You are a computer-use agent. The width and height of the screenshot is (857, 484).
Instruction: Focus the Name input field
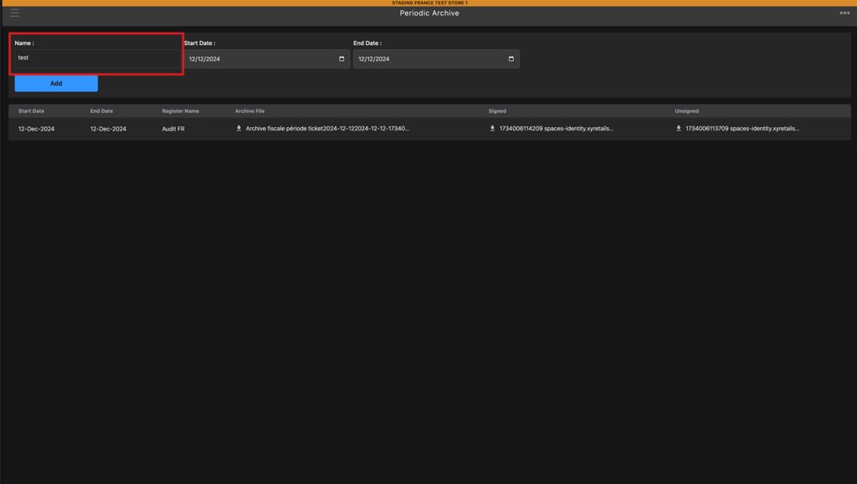pos(97,59)
